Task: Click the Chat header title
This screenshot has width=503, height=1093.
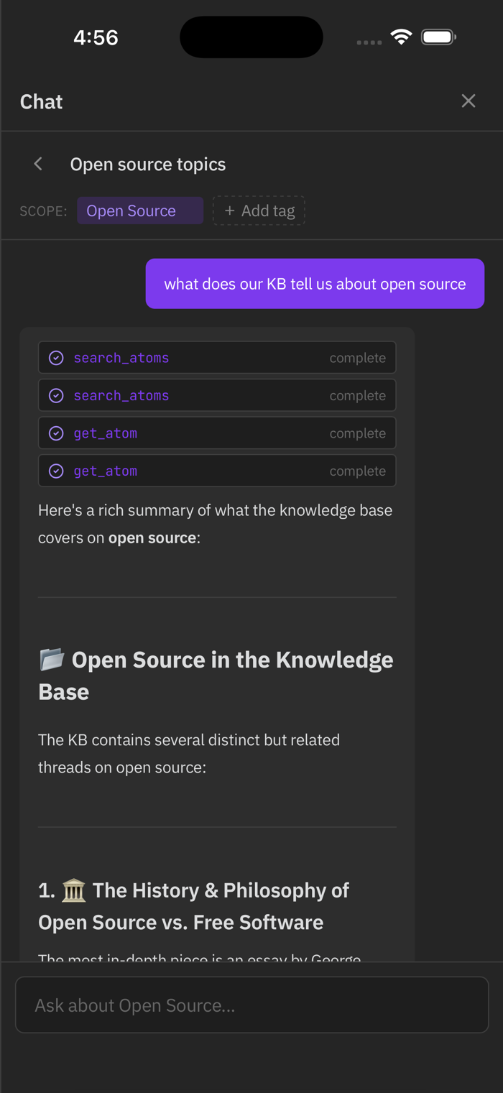Action: (x=42, y=101)
